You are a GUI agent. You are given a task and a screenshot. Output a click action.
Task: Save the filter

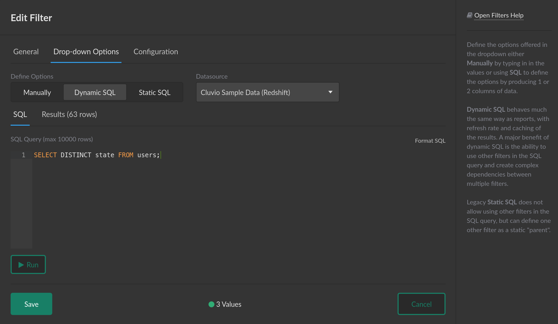[31, 304]
